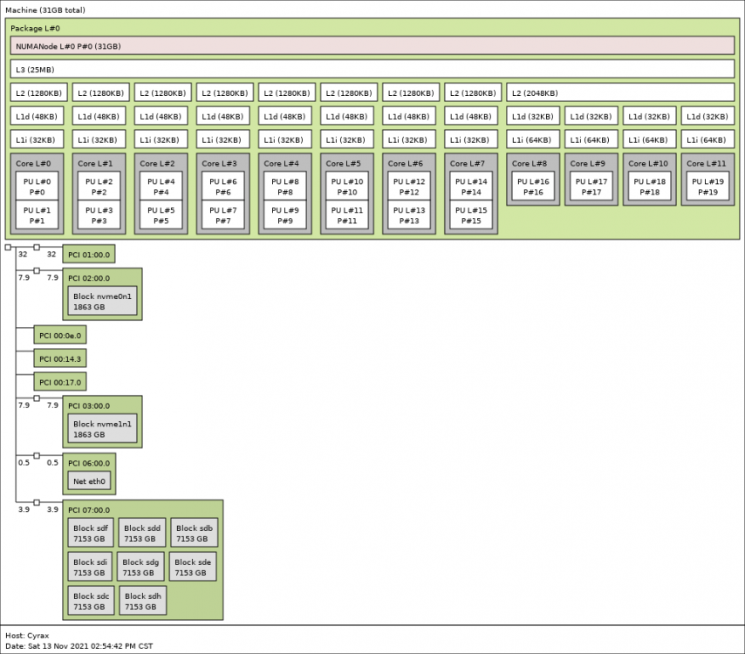Click the PCI 00:14.3 device box
The width and height of the screenshot is (745, 654).
click(x=60, y=358)
